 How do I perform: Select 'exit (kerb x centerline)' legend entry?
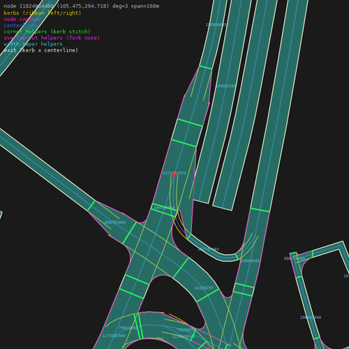click(x=41, y=50)
